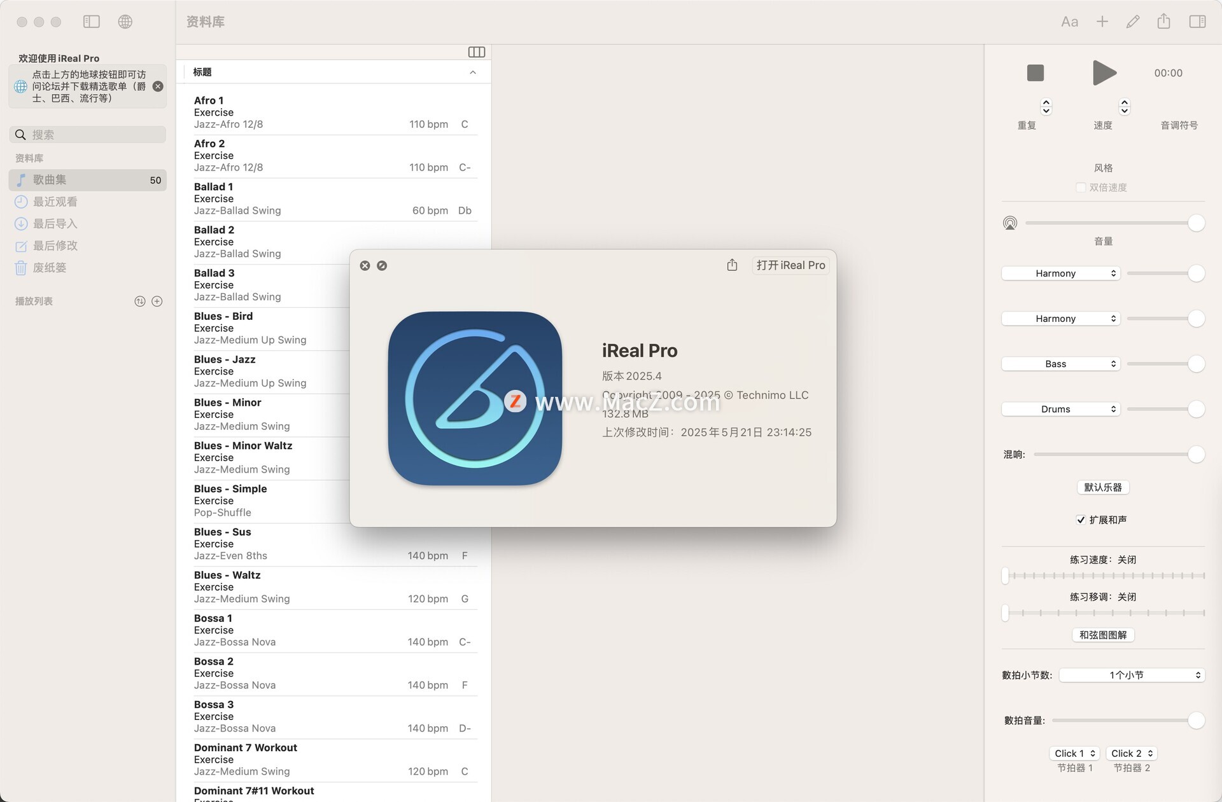This screenshot has height=802, width=1222.
Task: Share from the about dialog
Action: 732,265
